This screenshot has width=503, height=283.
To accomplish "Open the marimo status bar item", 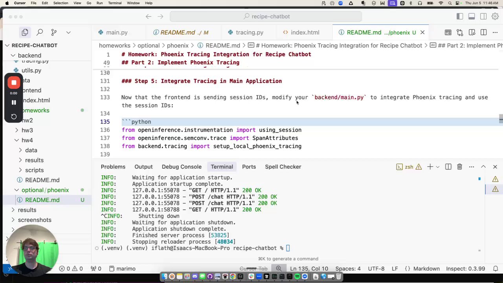I will [122, 269].
